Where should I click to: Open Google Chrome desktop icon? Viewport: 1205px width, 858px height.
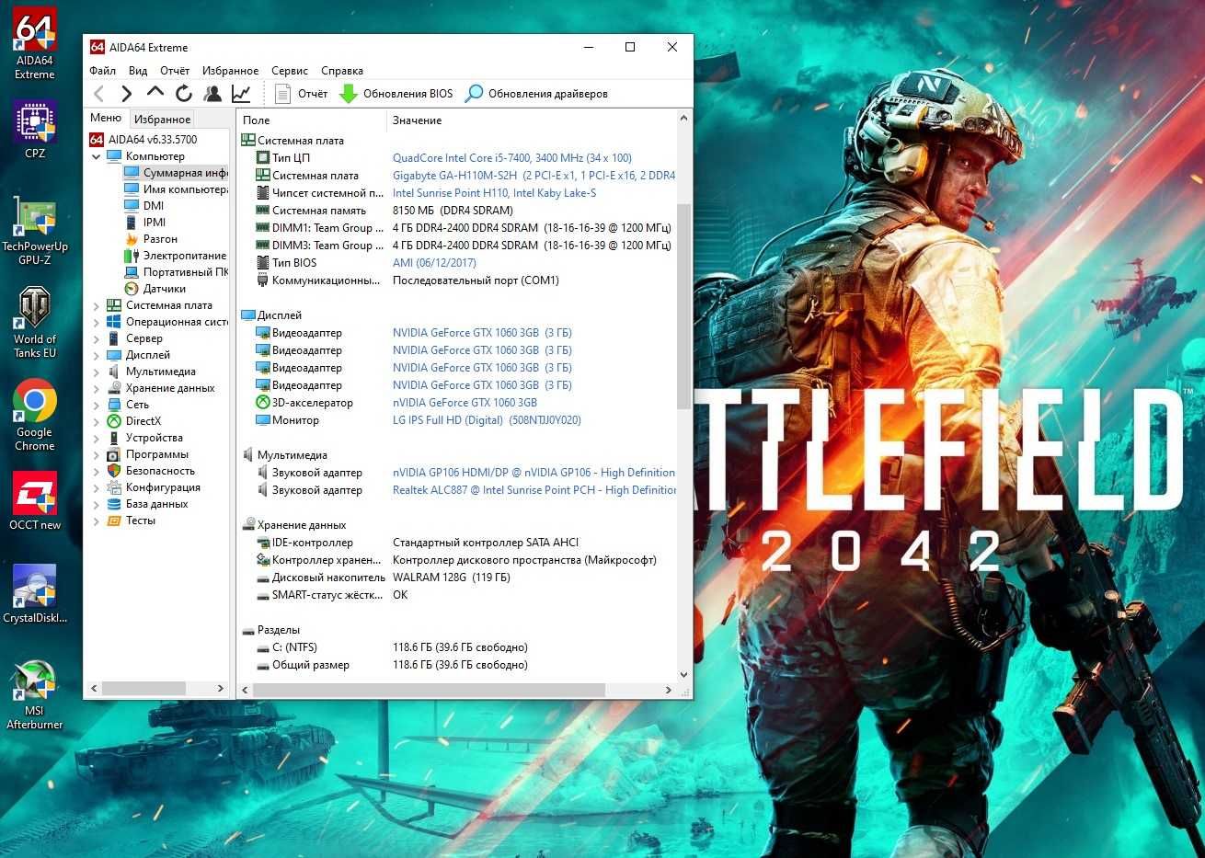click(x=34, y=416)
